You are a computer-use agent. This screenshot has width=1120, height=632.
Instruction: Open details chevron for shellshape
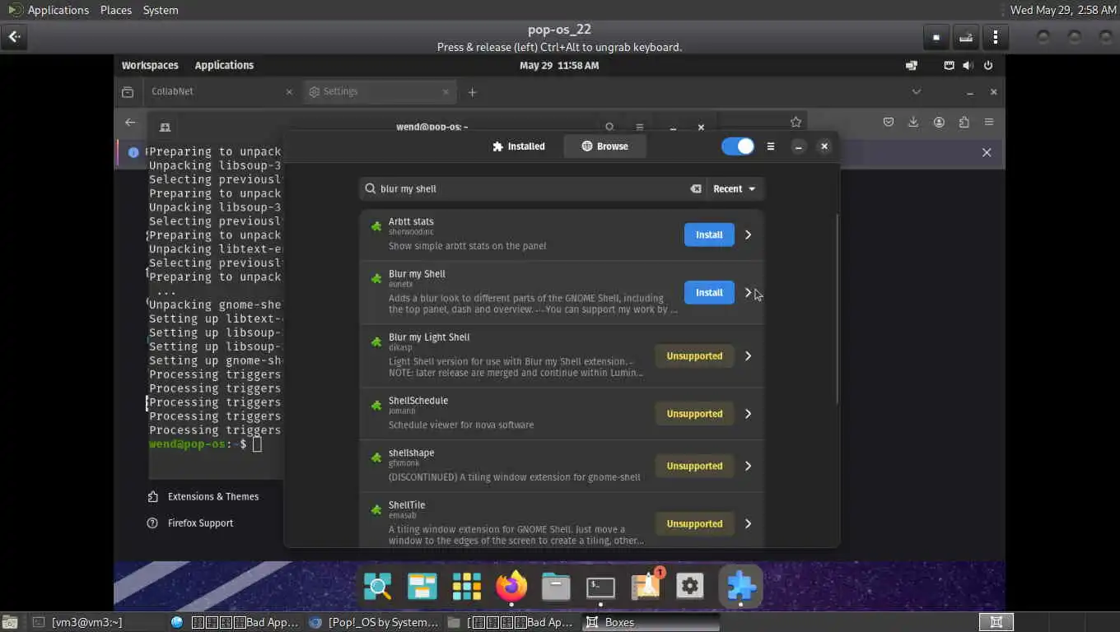748,466
